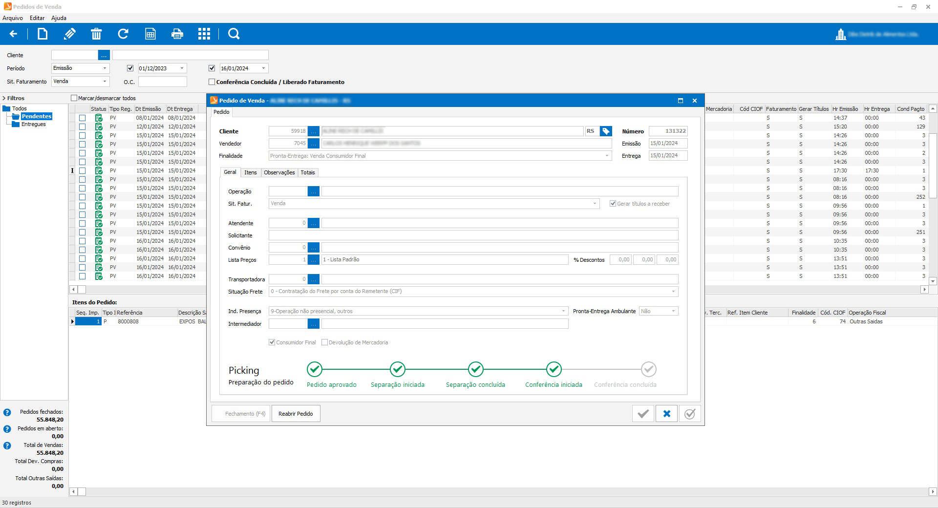Open the Sit. Faturamento Venda dropdown

coord(105,82)
